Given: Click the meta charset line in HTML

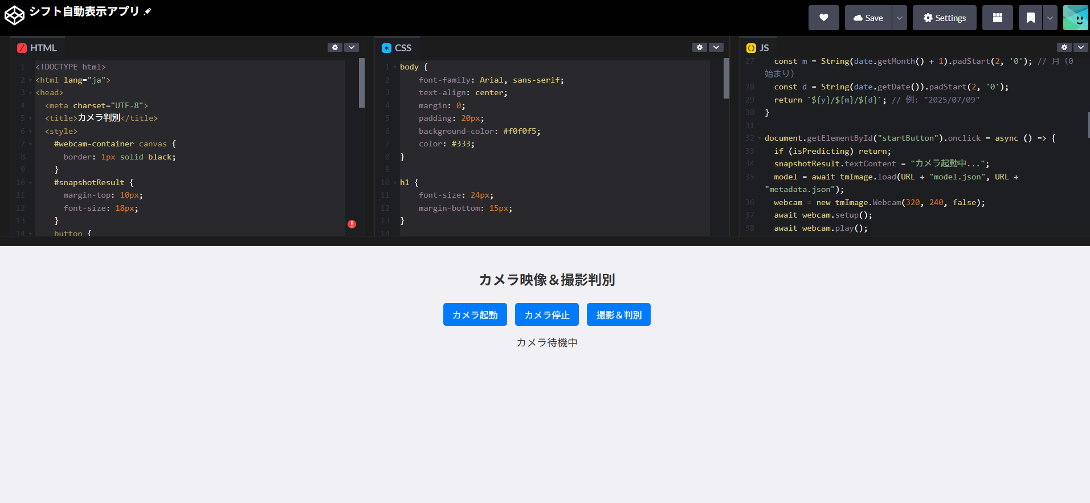Looking at the screenshot, I should point(96,105).
